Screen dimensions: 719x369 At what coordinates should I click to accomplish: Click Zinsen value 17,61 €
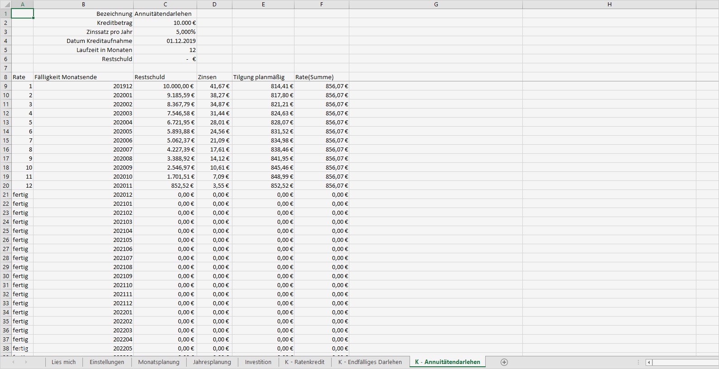tap(214, 149)
